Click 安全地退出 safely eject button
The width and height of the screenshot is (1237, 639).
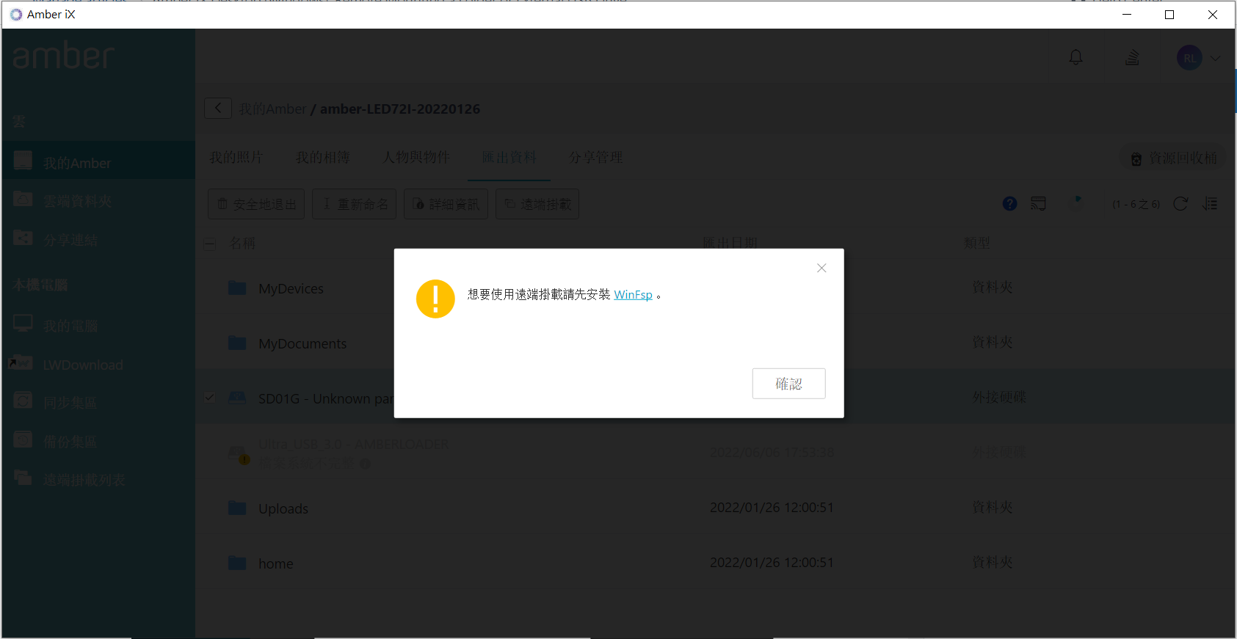click(x=256, y=204)
